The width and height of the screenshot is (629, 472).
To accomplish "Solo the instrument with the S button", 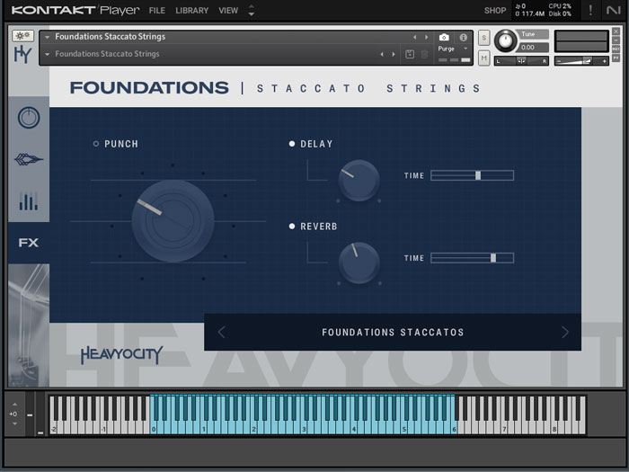I will click(x=483, y=38).
